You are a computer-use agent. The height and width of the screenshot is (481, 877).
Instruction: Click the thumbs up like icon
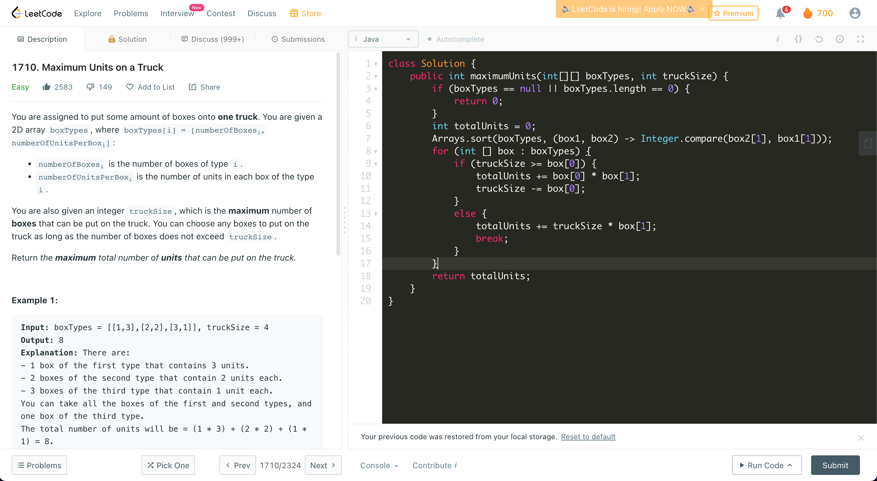coord(46,87)
